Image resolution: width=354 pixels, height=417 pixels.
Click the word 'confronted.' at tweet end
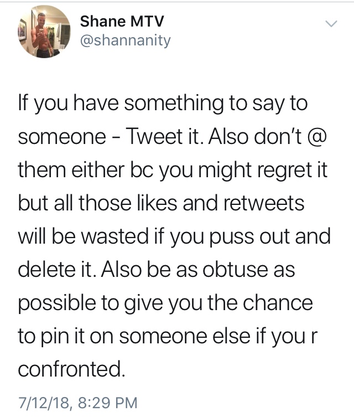coord(71,369)
